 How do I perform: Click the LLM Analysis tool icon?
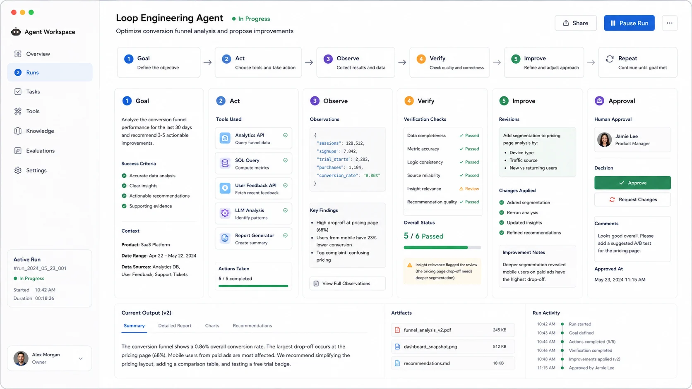click(x=225, y=213)
